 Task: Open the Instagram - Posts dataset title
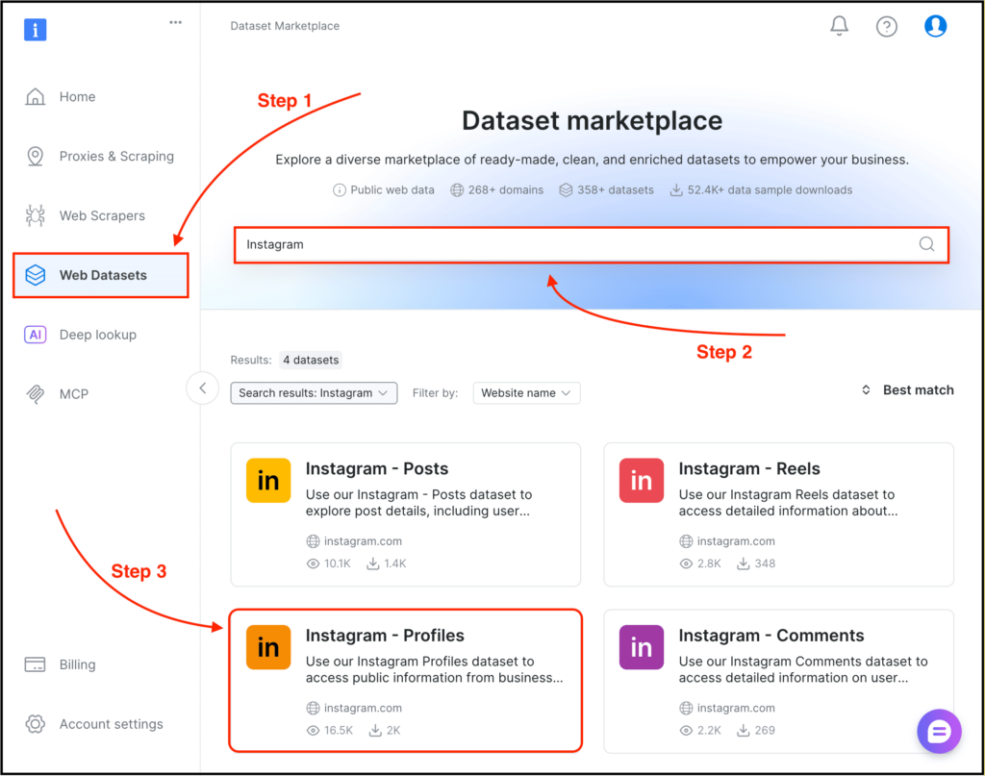(x=377, y=469)
